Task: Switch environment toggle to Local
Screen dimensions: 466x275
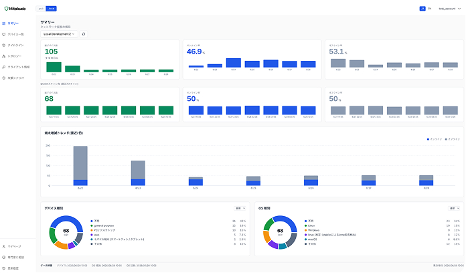Action: tap(51, 9)
